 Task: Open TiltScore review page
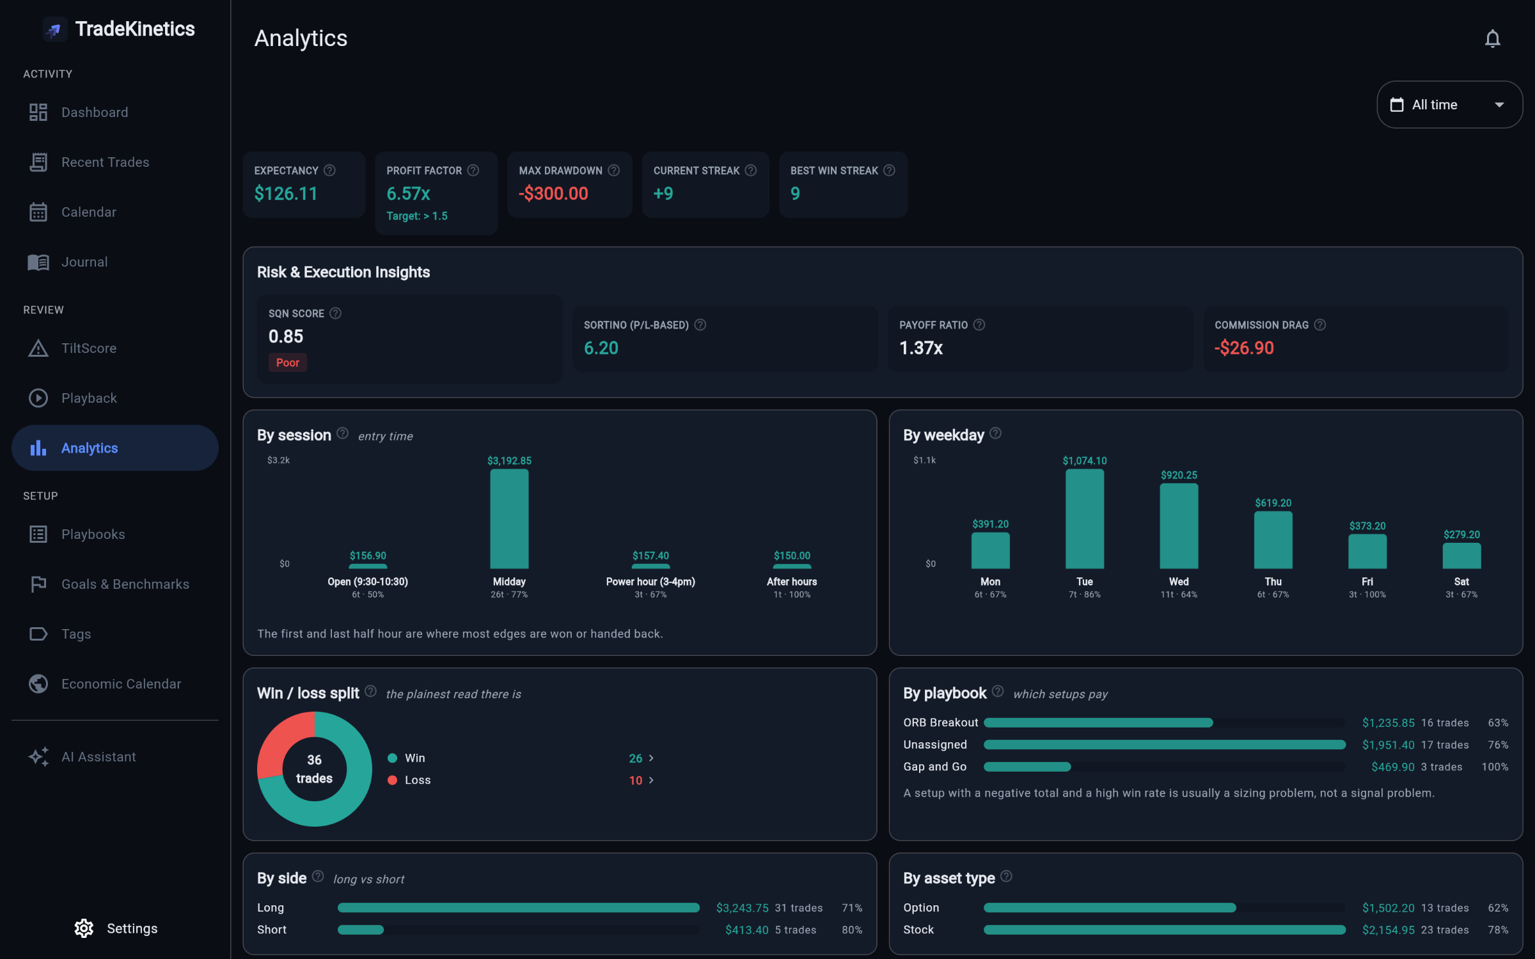point(115,348)
